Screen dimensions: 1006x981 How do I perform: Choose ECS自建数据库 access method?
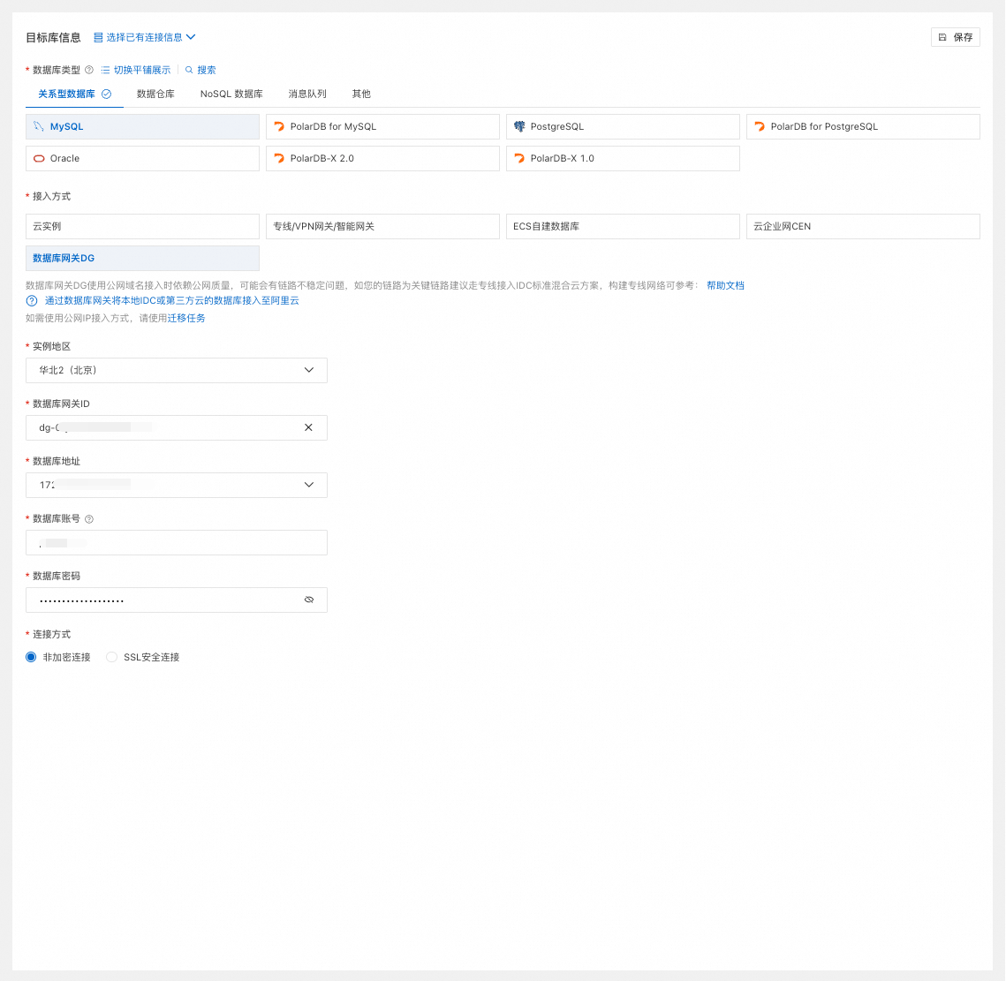pyautogui.click(x=623, y=226)
